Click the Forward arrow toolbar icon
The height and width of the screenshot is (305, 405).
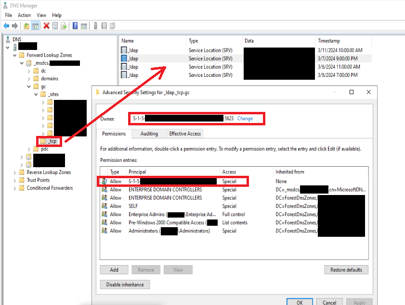15,26
